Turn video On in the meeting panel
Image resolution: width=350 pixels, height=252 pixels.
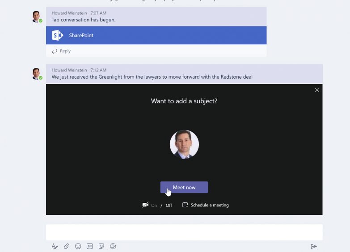coord(154,206)
